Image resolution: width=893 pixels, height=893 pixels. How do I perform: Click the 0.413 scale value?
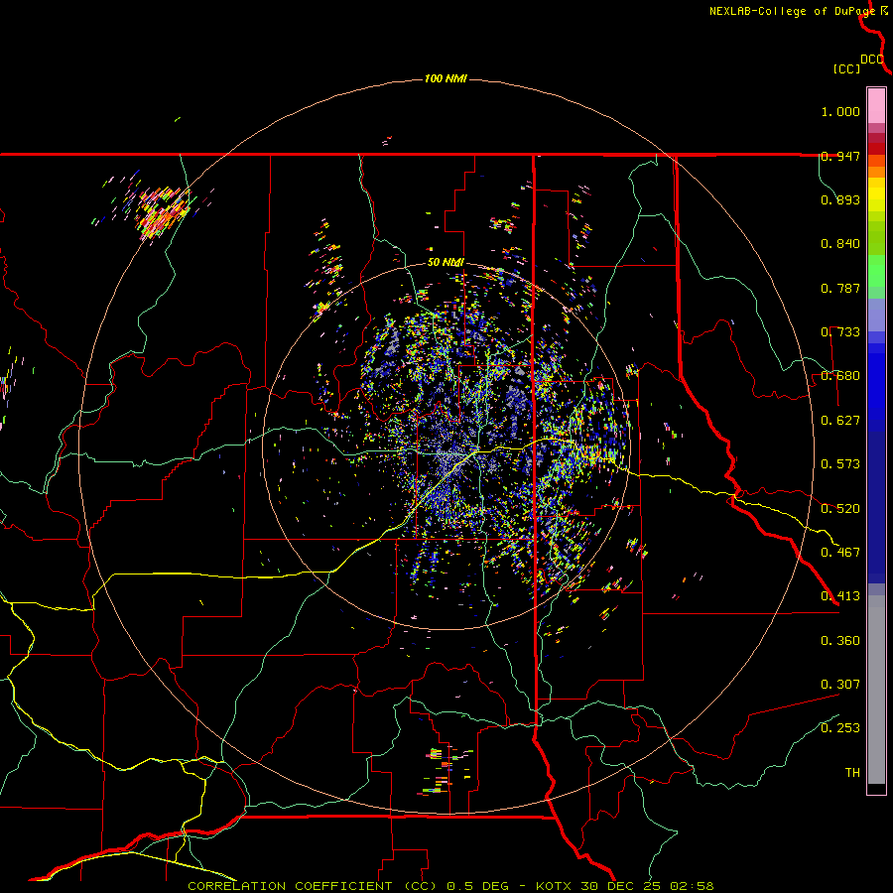click(840, 596)
